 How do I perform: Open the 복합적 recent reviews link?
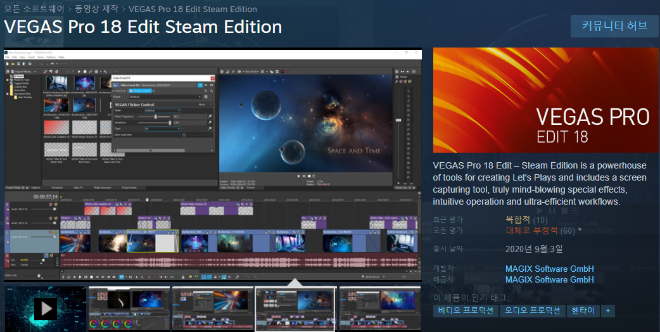517,220
